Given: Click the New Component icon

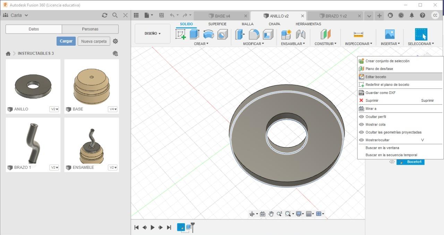Looking at the screenshot, I should (x=286, y=34).
